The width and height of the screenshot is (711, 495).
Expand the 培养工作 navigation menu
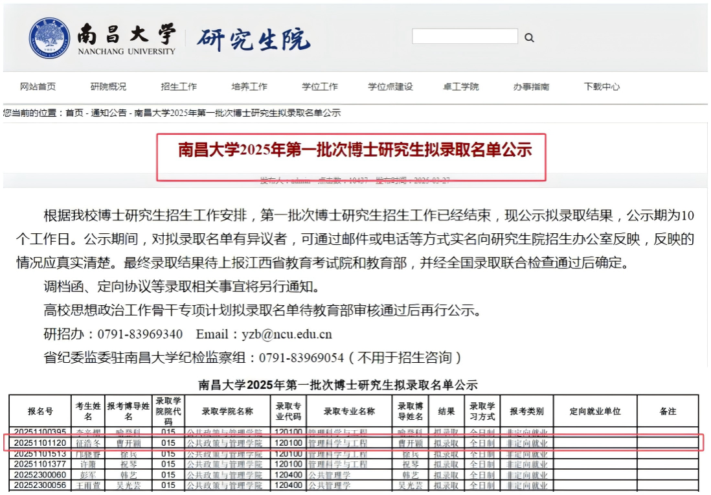(x=249, y=87)
